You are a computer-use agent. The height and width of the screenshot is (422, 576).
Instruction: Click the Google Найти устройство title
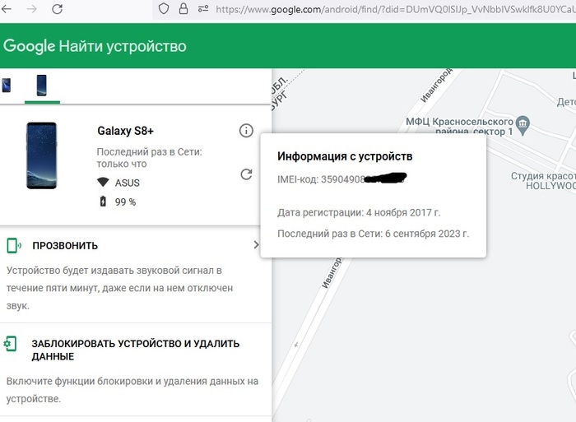(95, 46)
